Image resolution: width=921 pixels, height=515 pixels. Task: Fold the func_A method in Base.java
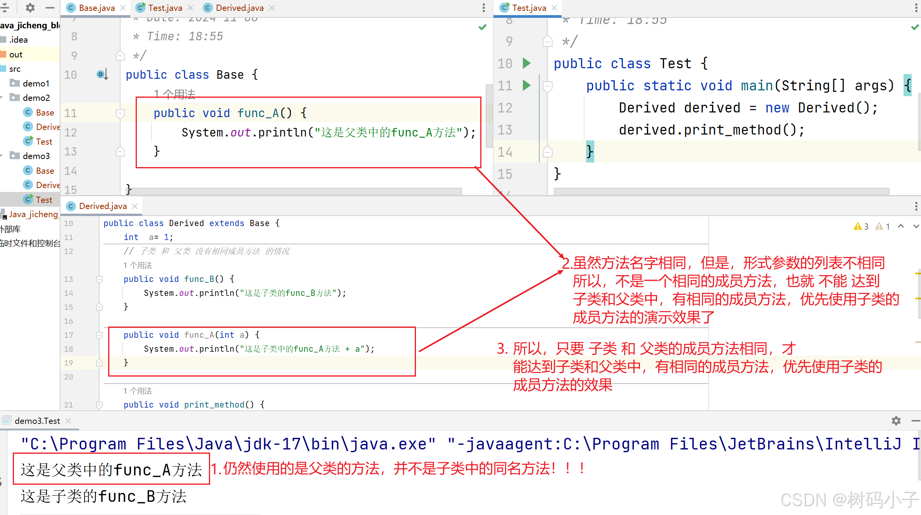(120, 113)
